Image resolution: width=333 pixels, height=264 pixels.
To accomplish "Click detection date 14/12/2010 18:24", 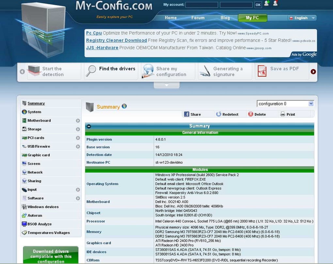I will (169, 155).
